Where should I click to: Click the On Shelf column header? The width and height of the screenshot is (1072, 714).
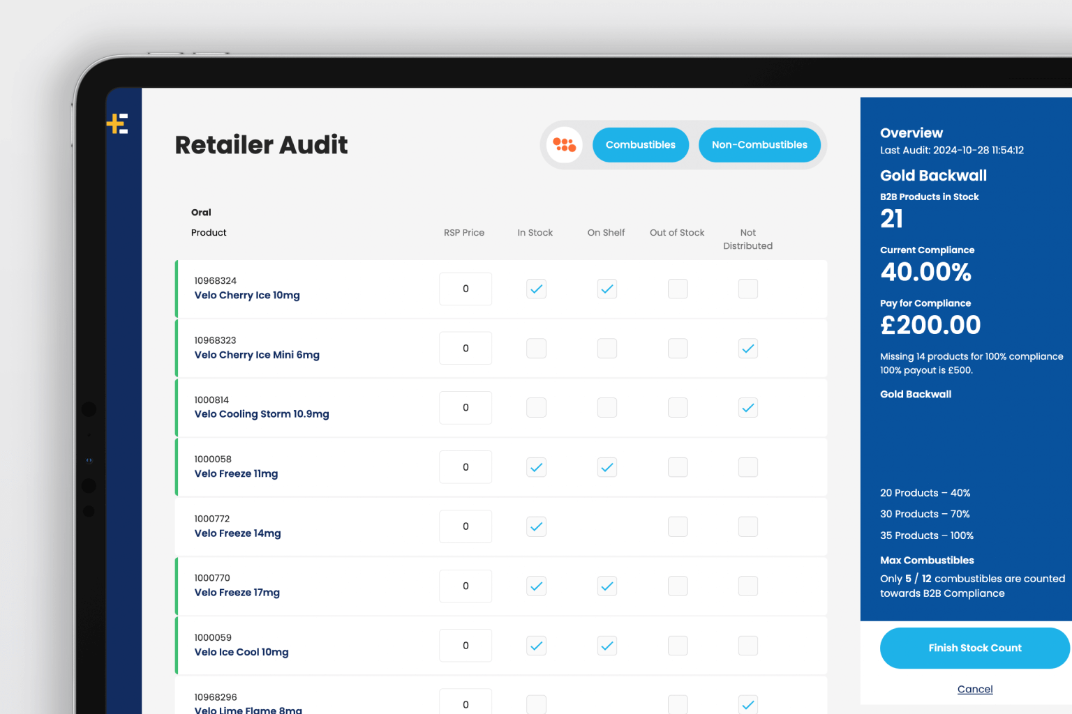coord(606,232)
